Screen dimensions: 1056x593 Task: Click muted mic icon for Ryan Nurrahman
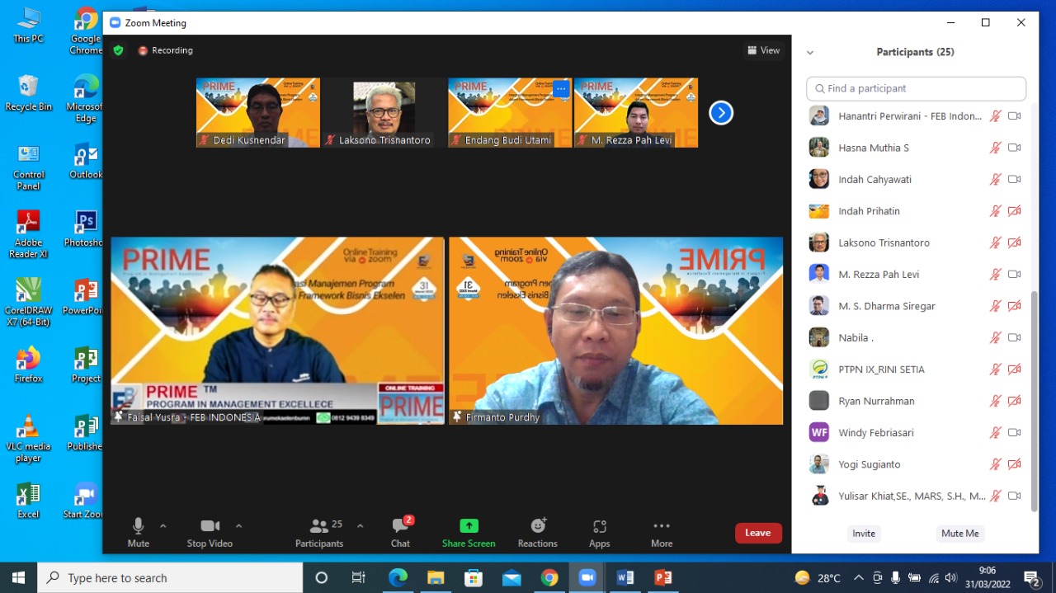click(996, 401)
